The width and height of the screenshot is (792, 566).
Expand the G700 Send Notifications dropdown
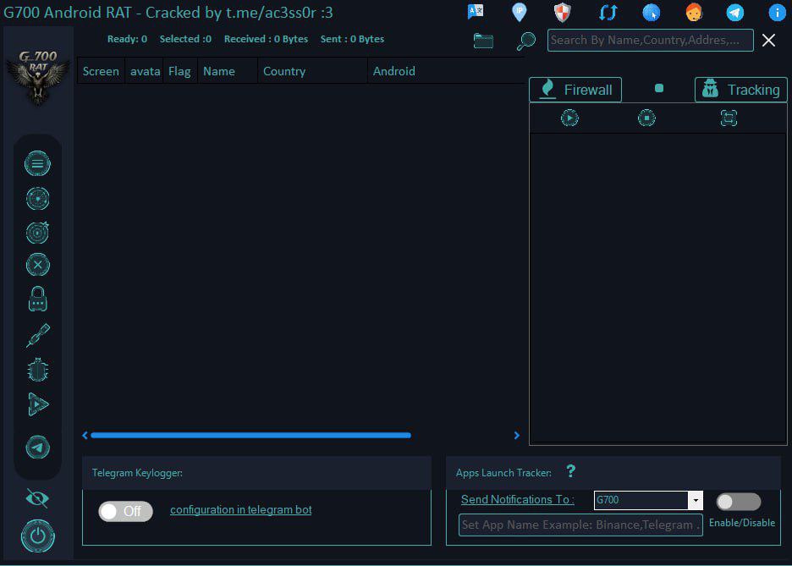point(695,500)
